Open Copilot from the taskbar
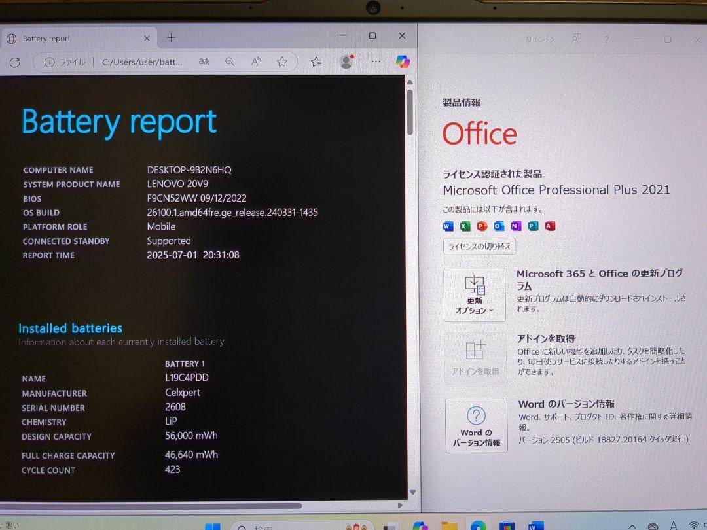 (x=420, y=526)
